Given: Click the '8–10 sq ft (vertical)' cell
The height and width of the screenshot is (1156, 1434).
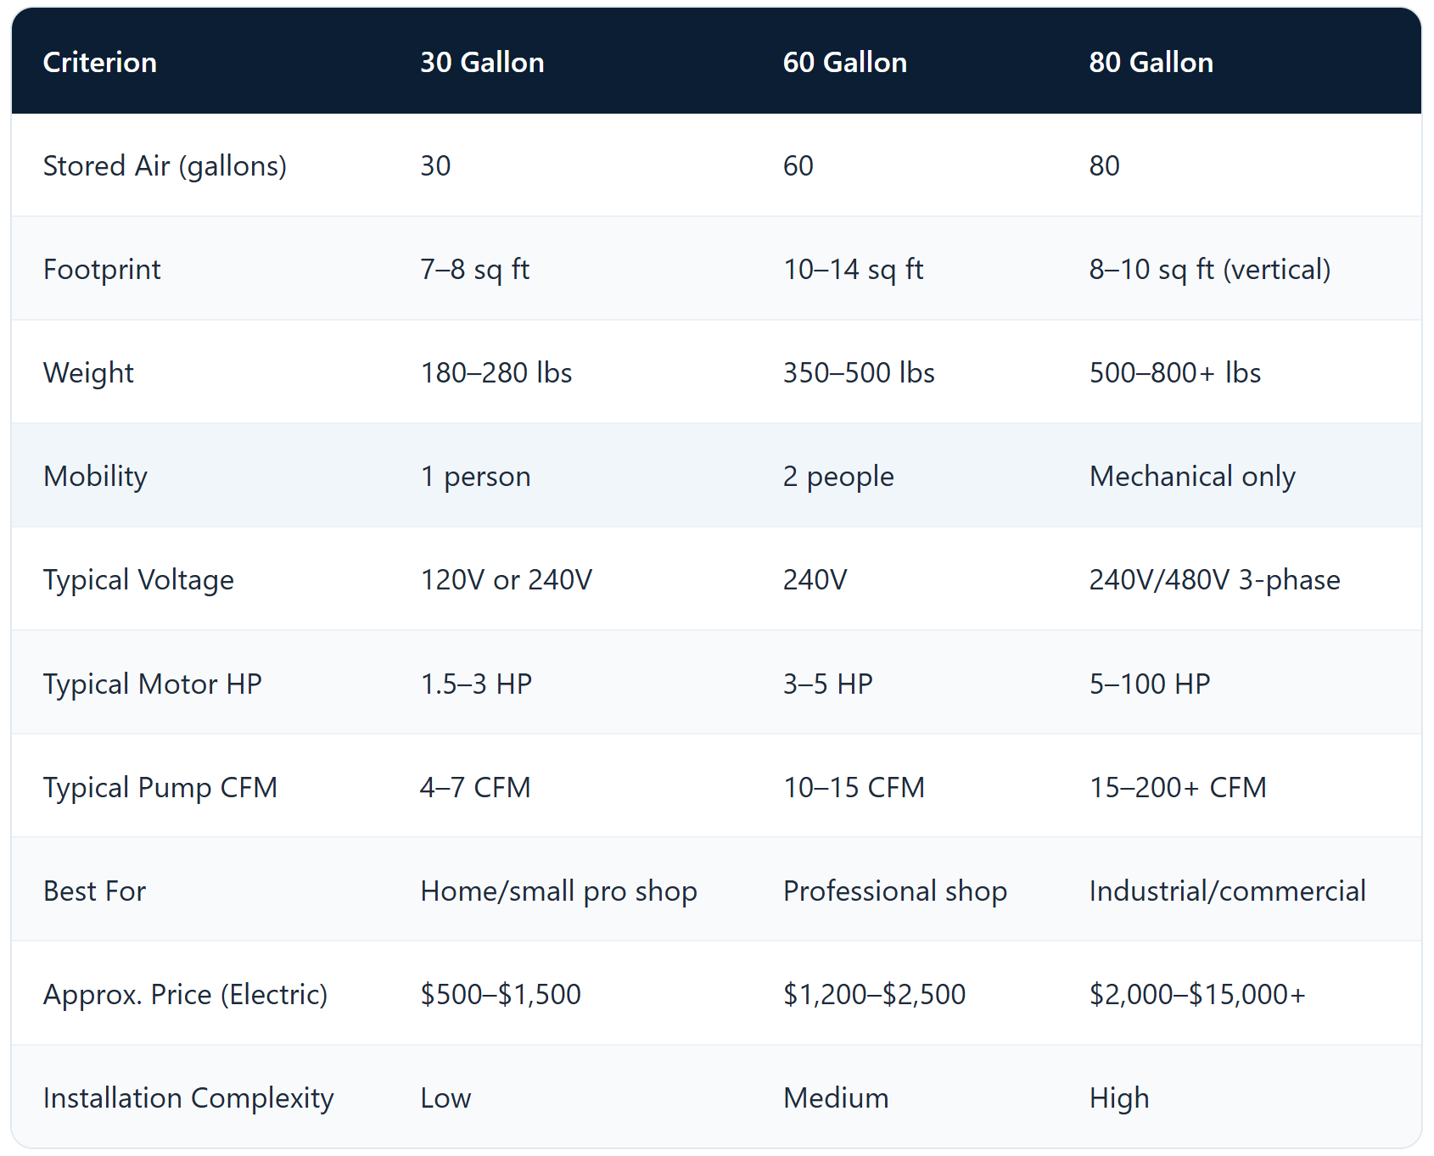Looking at the screenshot, I should tap(1210, 270).
